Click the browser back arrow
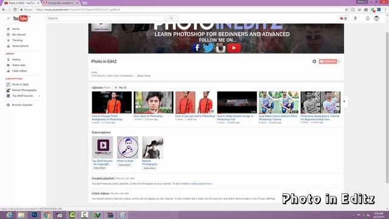Screen dimensions: 389x219 point(4,10)
